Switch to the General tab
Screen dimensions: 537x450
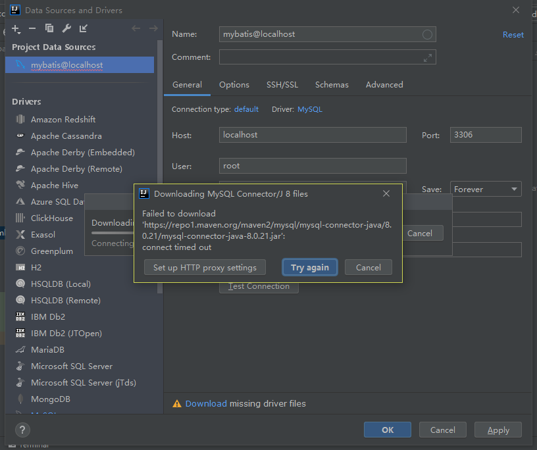tap(187, 85)
